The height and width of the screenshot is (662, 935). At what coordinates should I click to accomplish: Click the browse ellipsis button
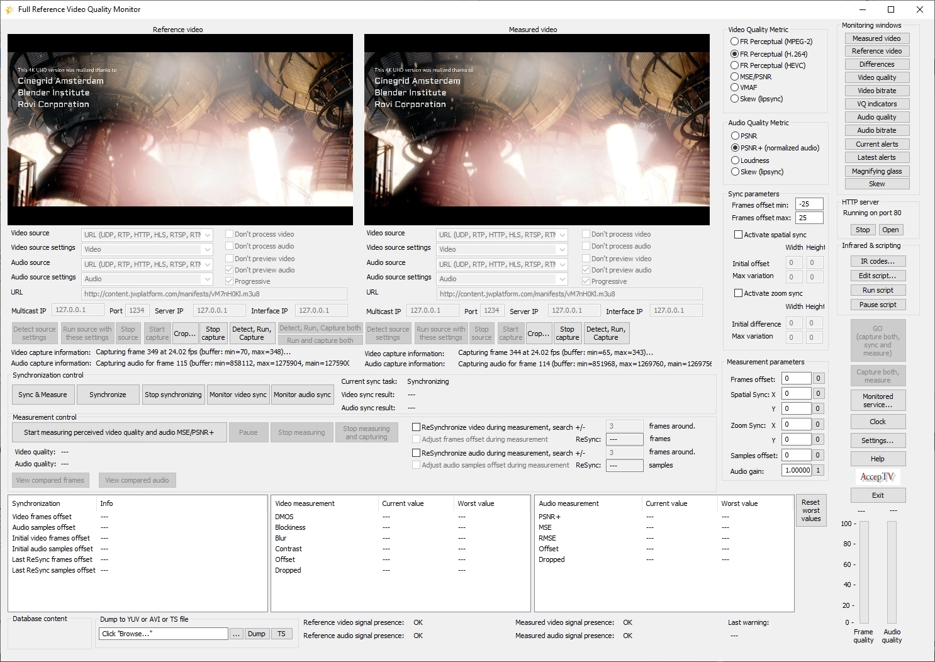point(236,634)
